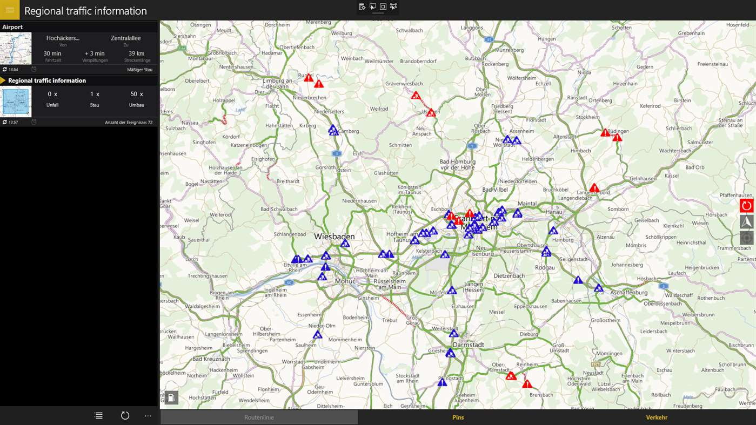Center map on current location crosshair
Screen dimensions: 756x425
point(746,238)
